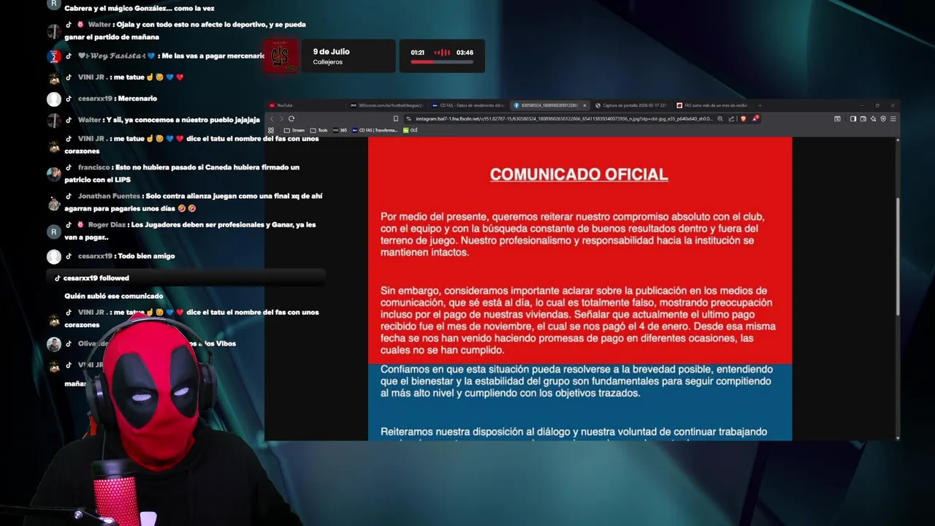
Task: Click the song title 9 de Julio
Action: (331, 52)
